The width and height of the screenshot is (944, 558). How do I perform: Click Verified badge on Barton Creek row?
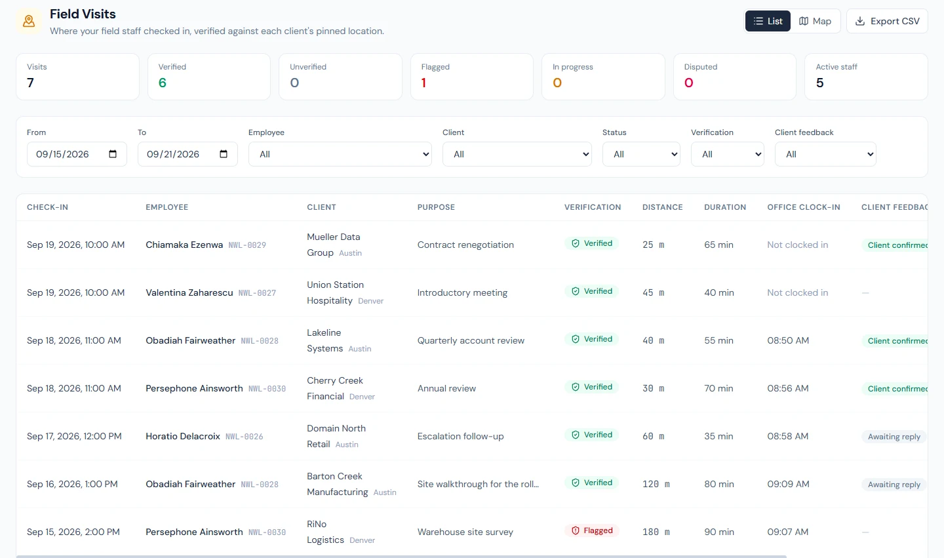click(x=591, y=483)
